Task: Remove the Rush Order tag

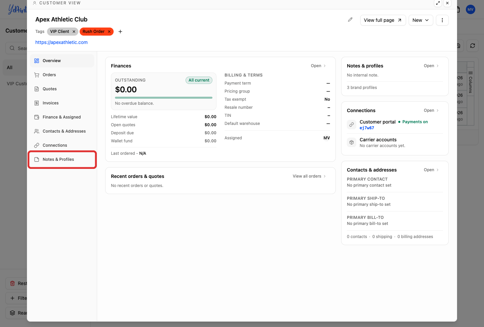Action: 109,32
